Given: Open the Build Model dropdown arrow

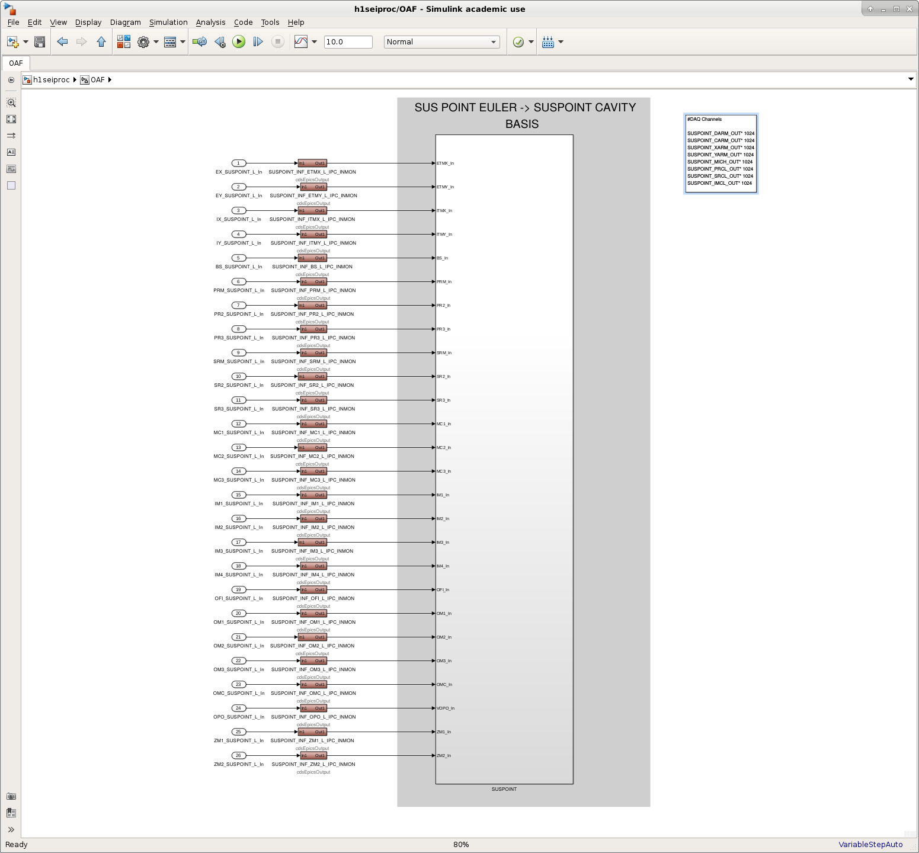Looking at the screenshot, I should tap(561, 42).
